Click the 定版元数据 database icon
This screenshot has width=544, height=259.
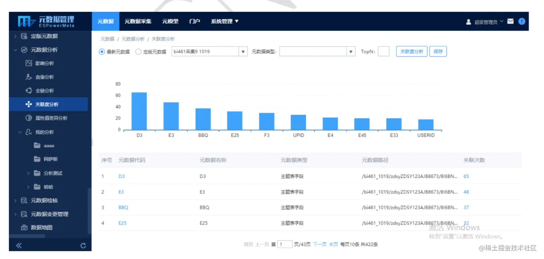pyautogui.click(x=24, y=36)
